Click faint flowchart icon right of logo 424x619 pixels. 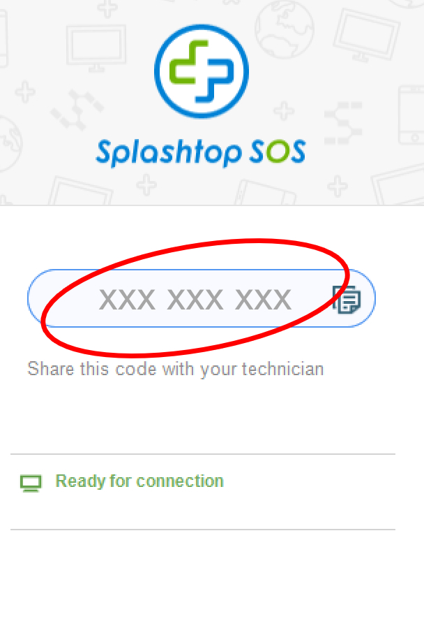[x=343, y=123]
